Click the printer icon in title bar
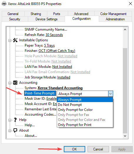This screenshot has height=154, width=134. coord(4,4)
